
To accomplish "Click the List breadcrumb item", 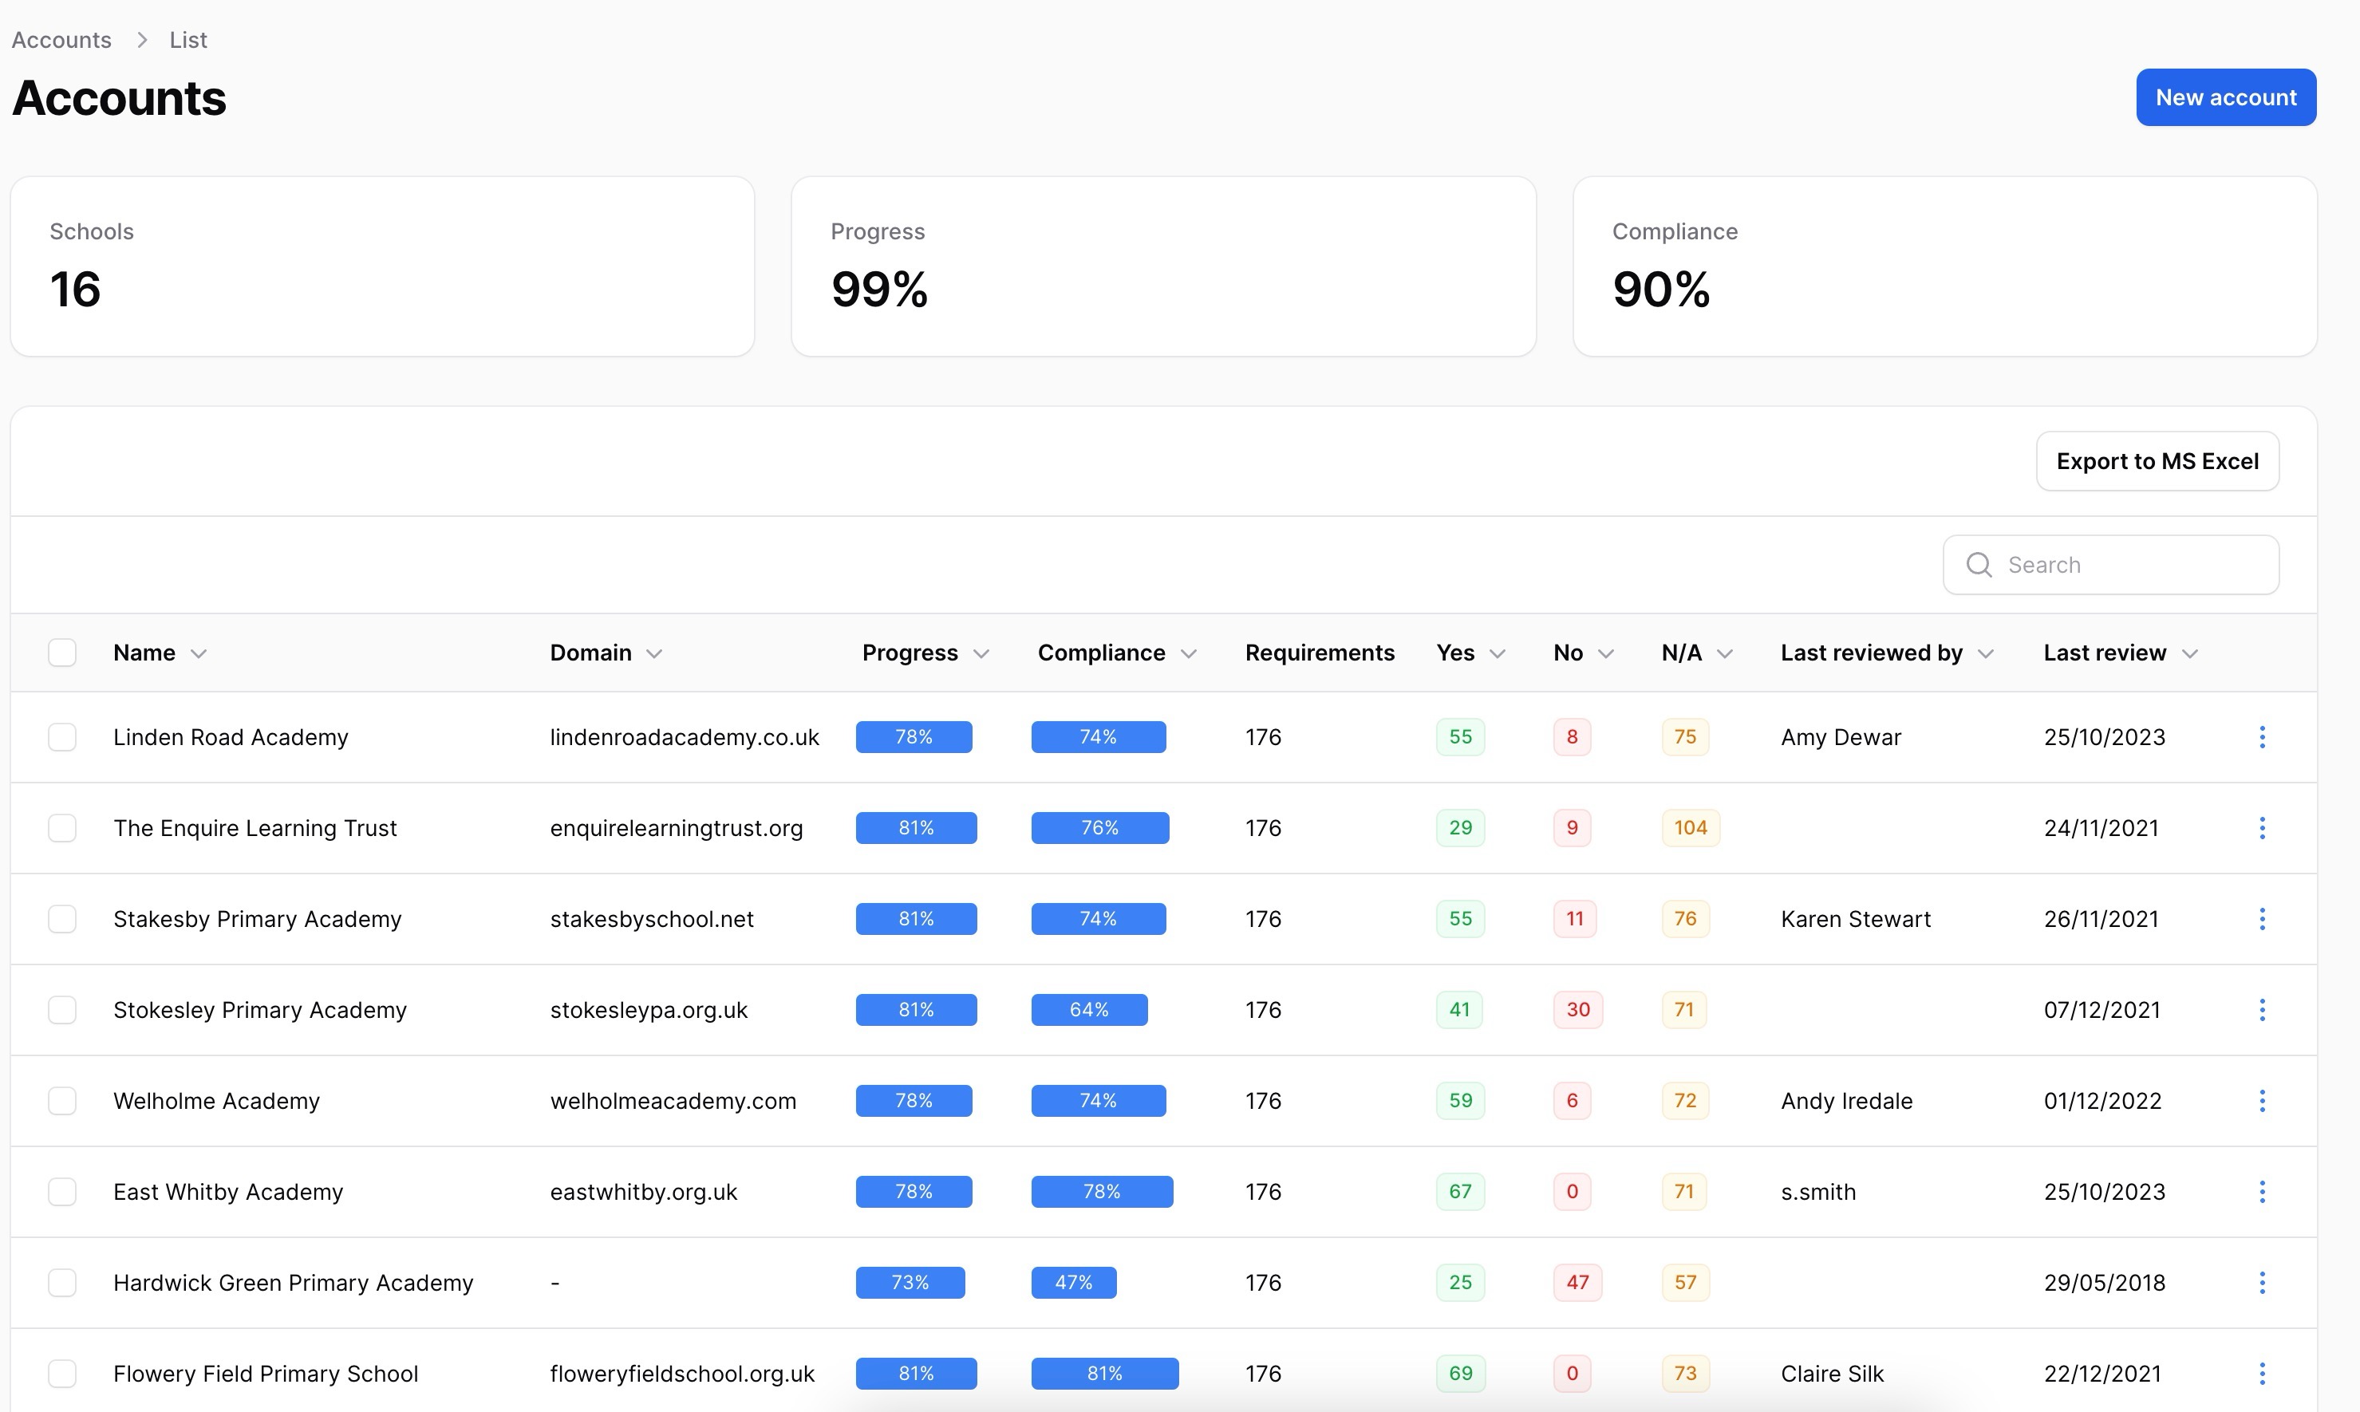I will [x=187, y=40].
